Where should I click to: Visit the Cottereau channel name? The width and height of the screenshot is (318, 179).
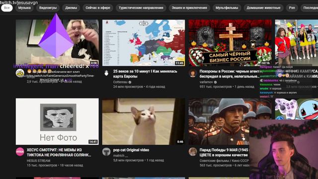120,82
